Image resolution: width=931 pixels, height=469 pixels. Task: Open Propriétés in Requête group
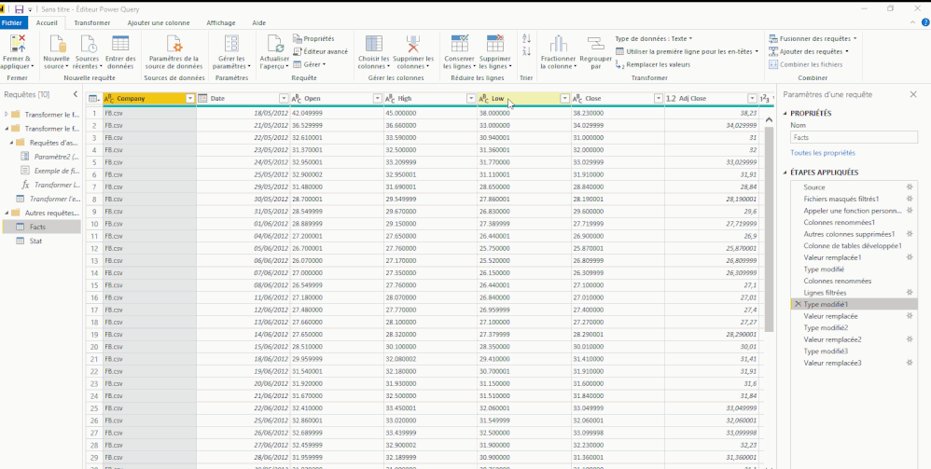point(313,38)
